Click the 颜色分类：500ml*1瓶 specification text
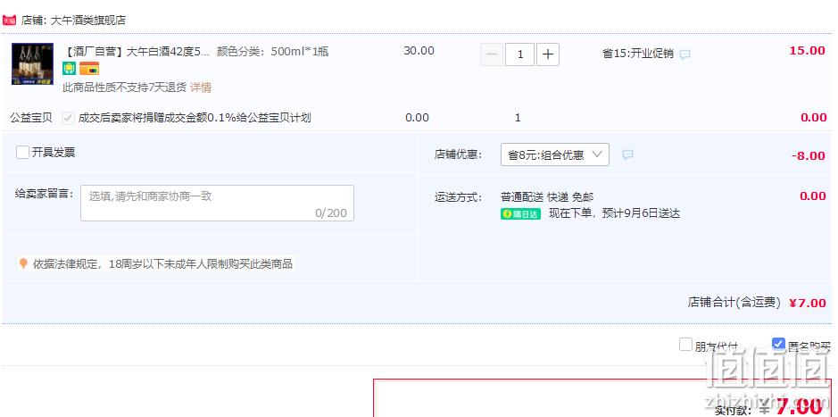This screenshot has width=838, height=417. pos(272,51)
